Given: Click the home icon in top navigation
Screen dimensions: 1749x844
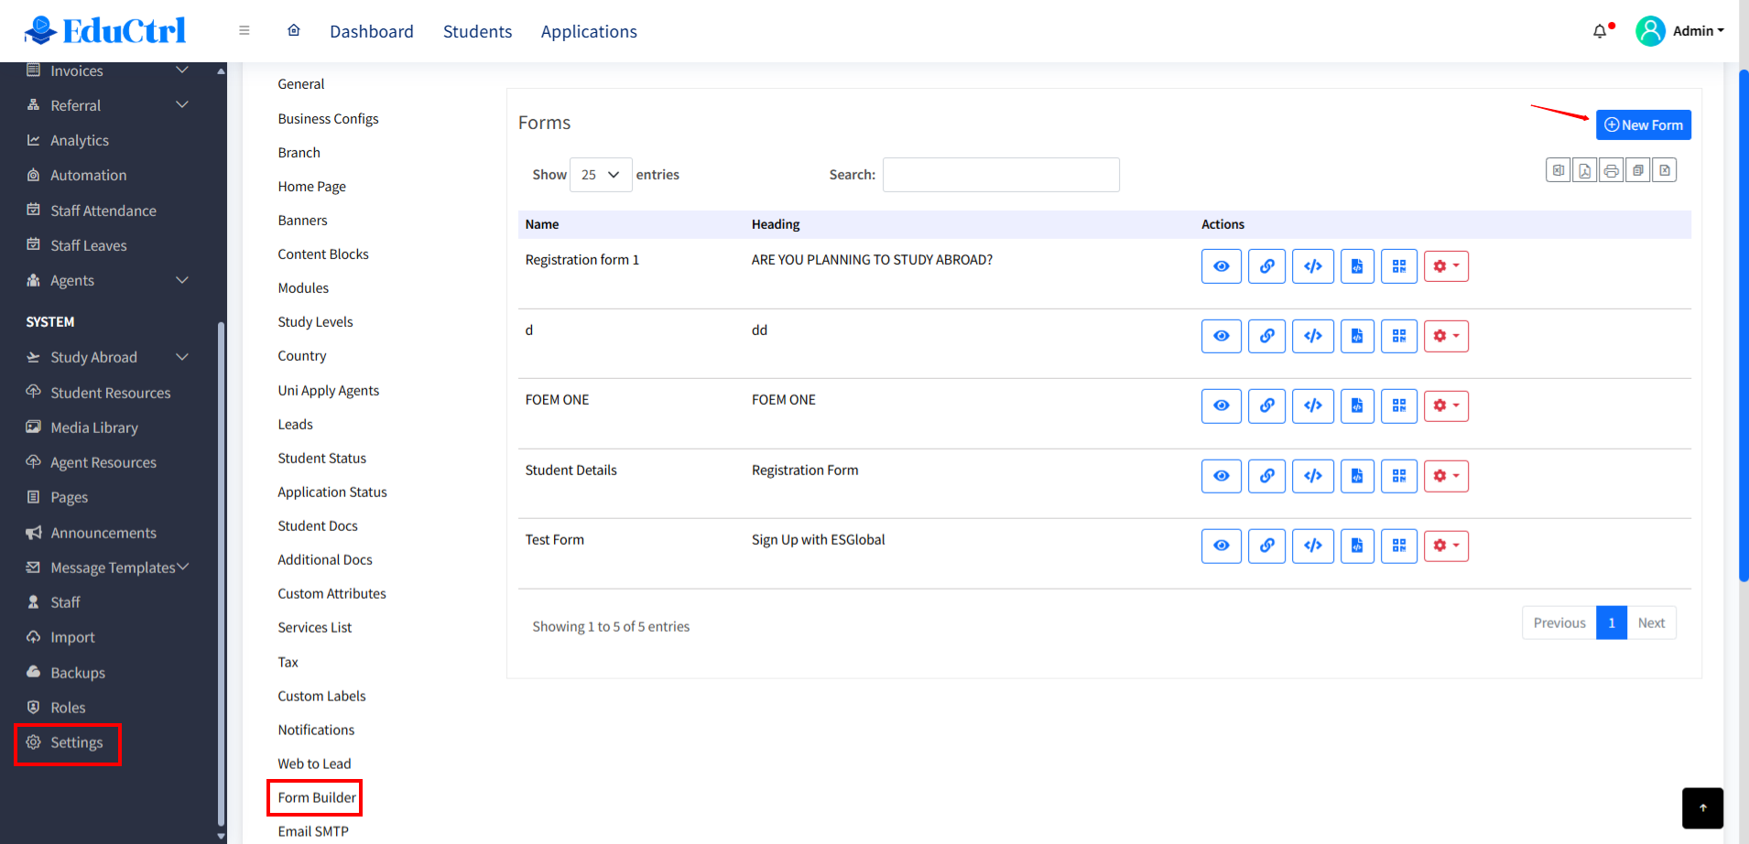Looking at the screenshot, I should [294, 30].
